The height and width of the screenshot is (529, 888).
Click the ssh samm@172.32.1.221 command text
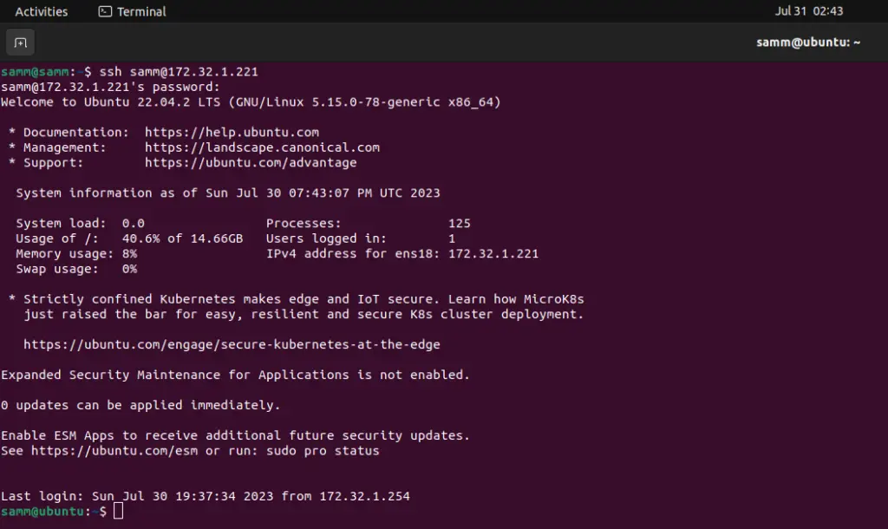tap(179, 72)
